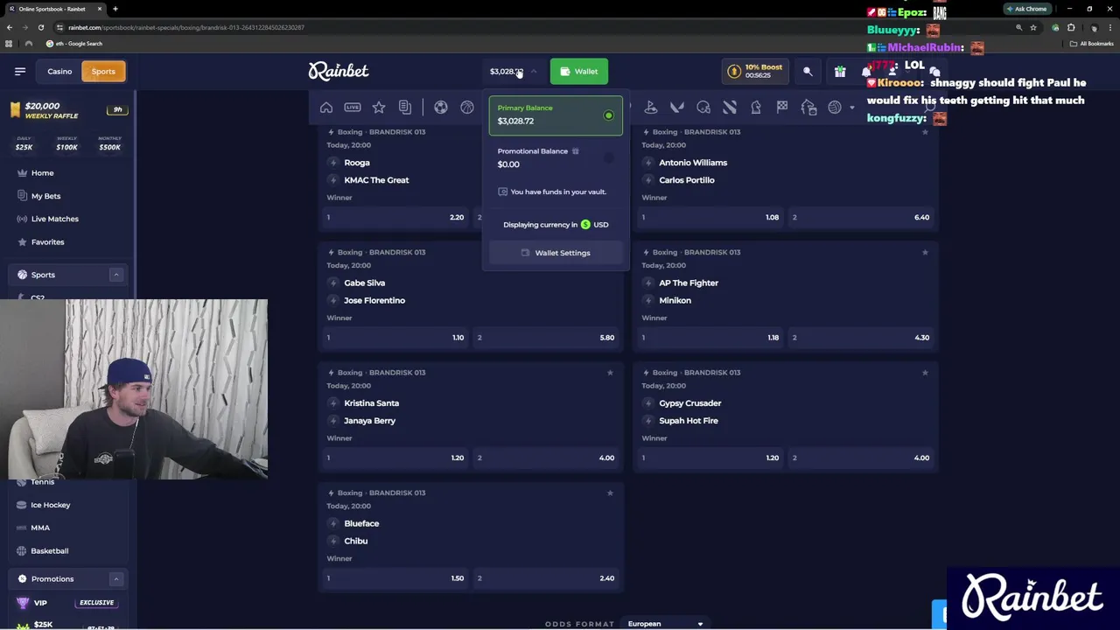Collapse the Promotions sidebar section

point(115,578)
